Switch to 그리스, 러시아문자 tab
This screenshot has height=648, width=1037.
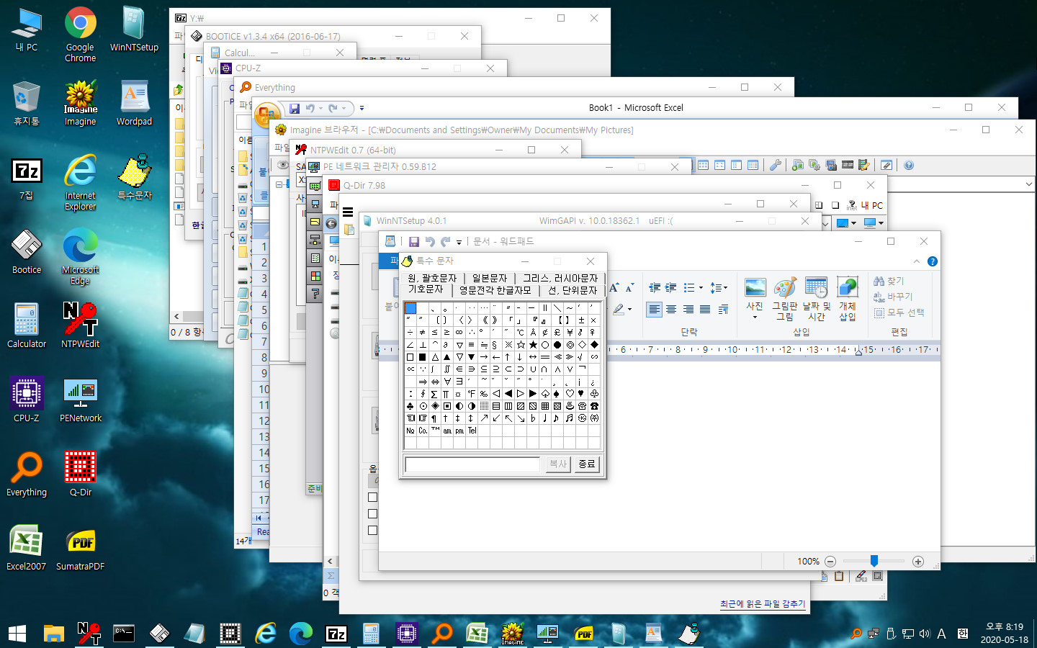(x=560, y=278)
